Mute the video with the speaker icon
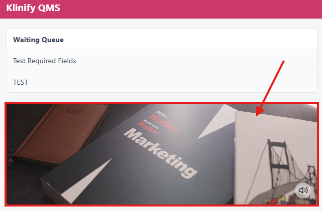The height and width of the screenshot is (211, 322). point(303,190)
